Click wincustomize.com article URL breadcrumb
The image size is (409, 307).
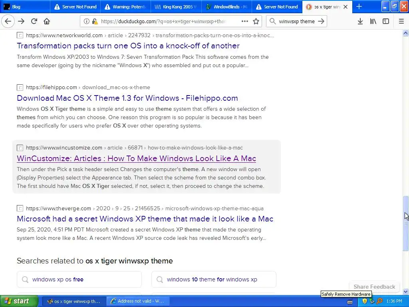coord(134,148)
